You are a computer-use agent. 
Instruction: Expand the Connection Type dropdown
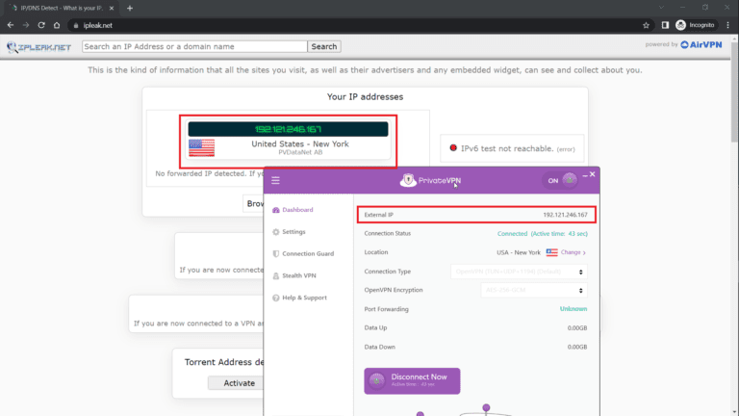[x=519, y=272]
